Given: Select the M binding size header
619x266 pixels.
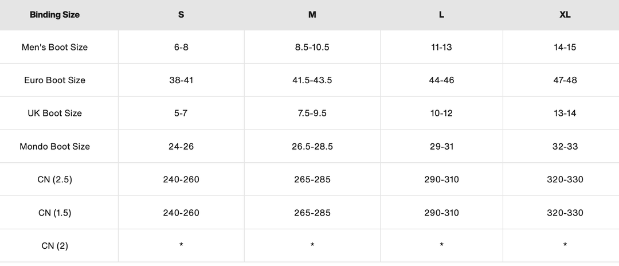Looking at the screenshot, I should tap(312, 15).
